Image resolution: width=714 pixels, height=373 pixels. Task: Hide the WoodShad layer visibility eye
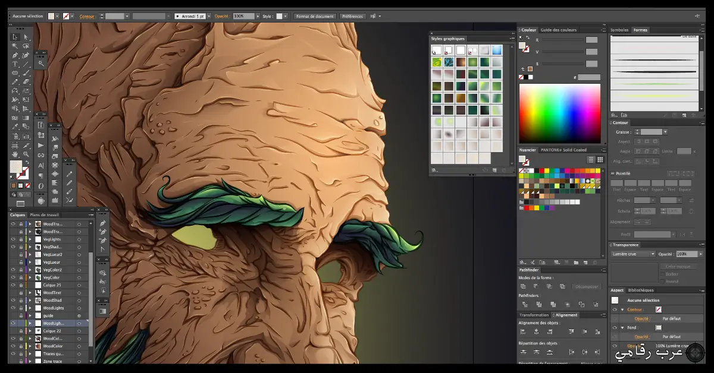coord(14,301)
